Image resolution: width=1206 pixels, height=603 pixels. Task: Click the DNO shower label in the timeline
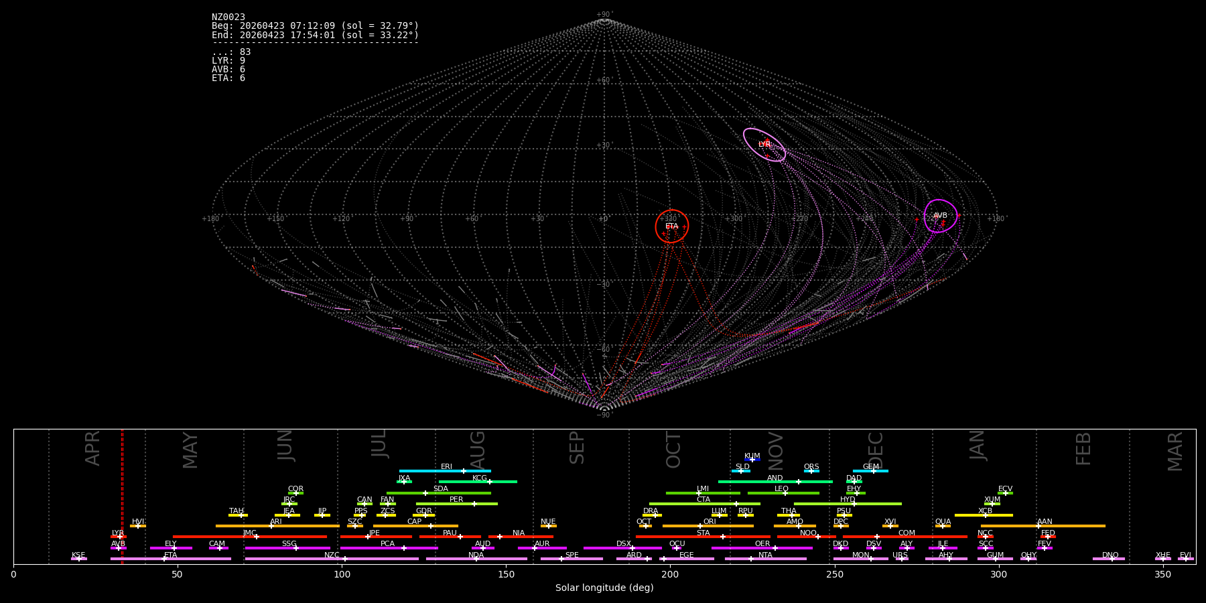[1110, 555]
